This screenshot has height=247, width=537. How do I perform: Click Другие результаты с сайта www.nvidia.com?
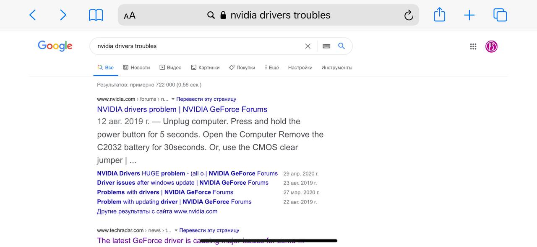[x=157, y=211]
